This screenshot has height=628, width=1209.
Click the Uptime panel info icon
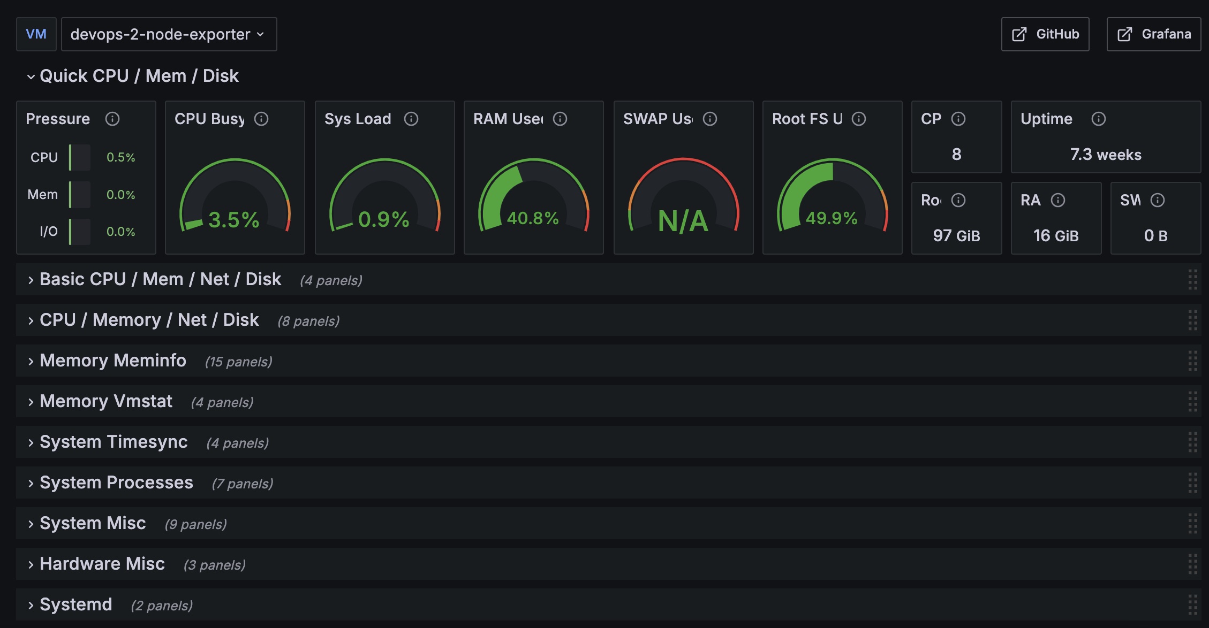click(x=1099, y=119)
